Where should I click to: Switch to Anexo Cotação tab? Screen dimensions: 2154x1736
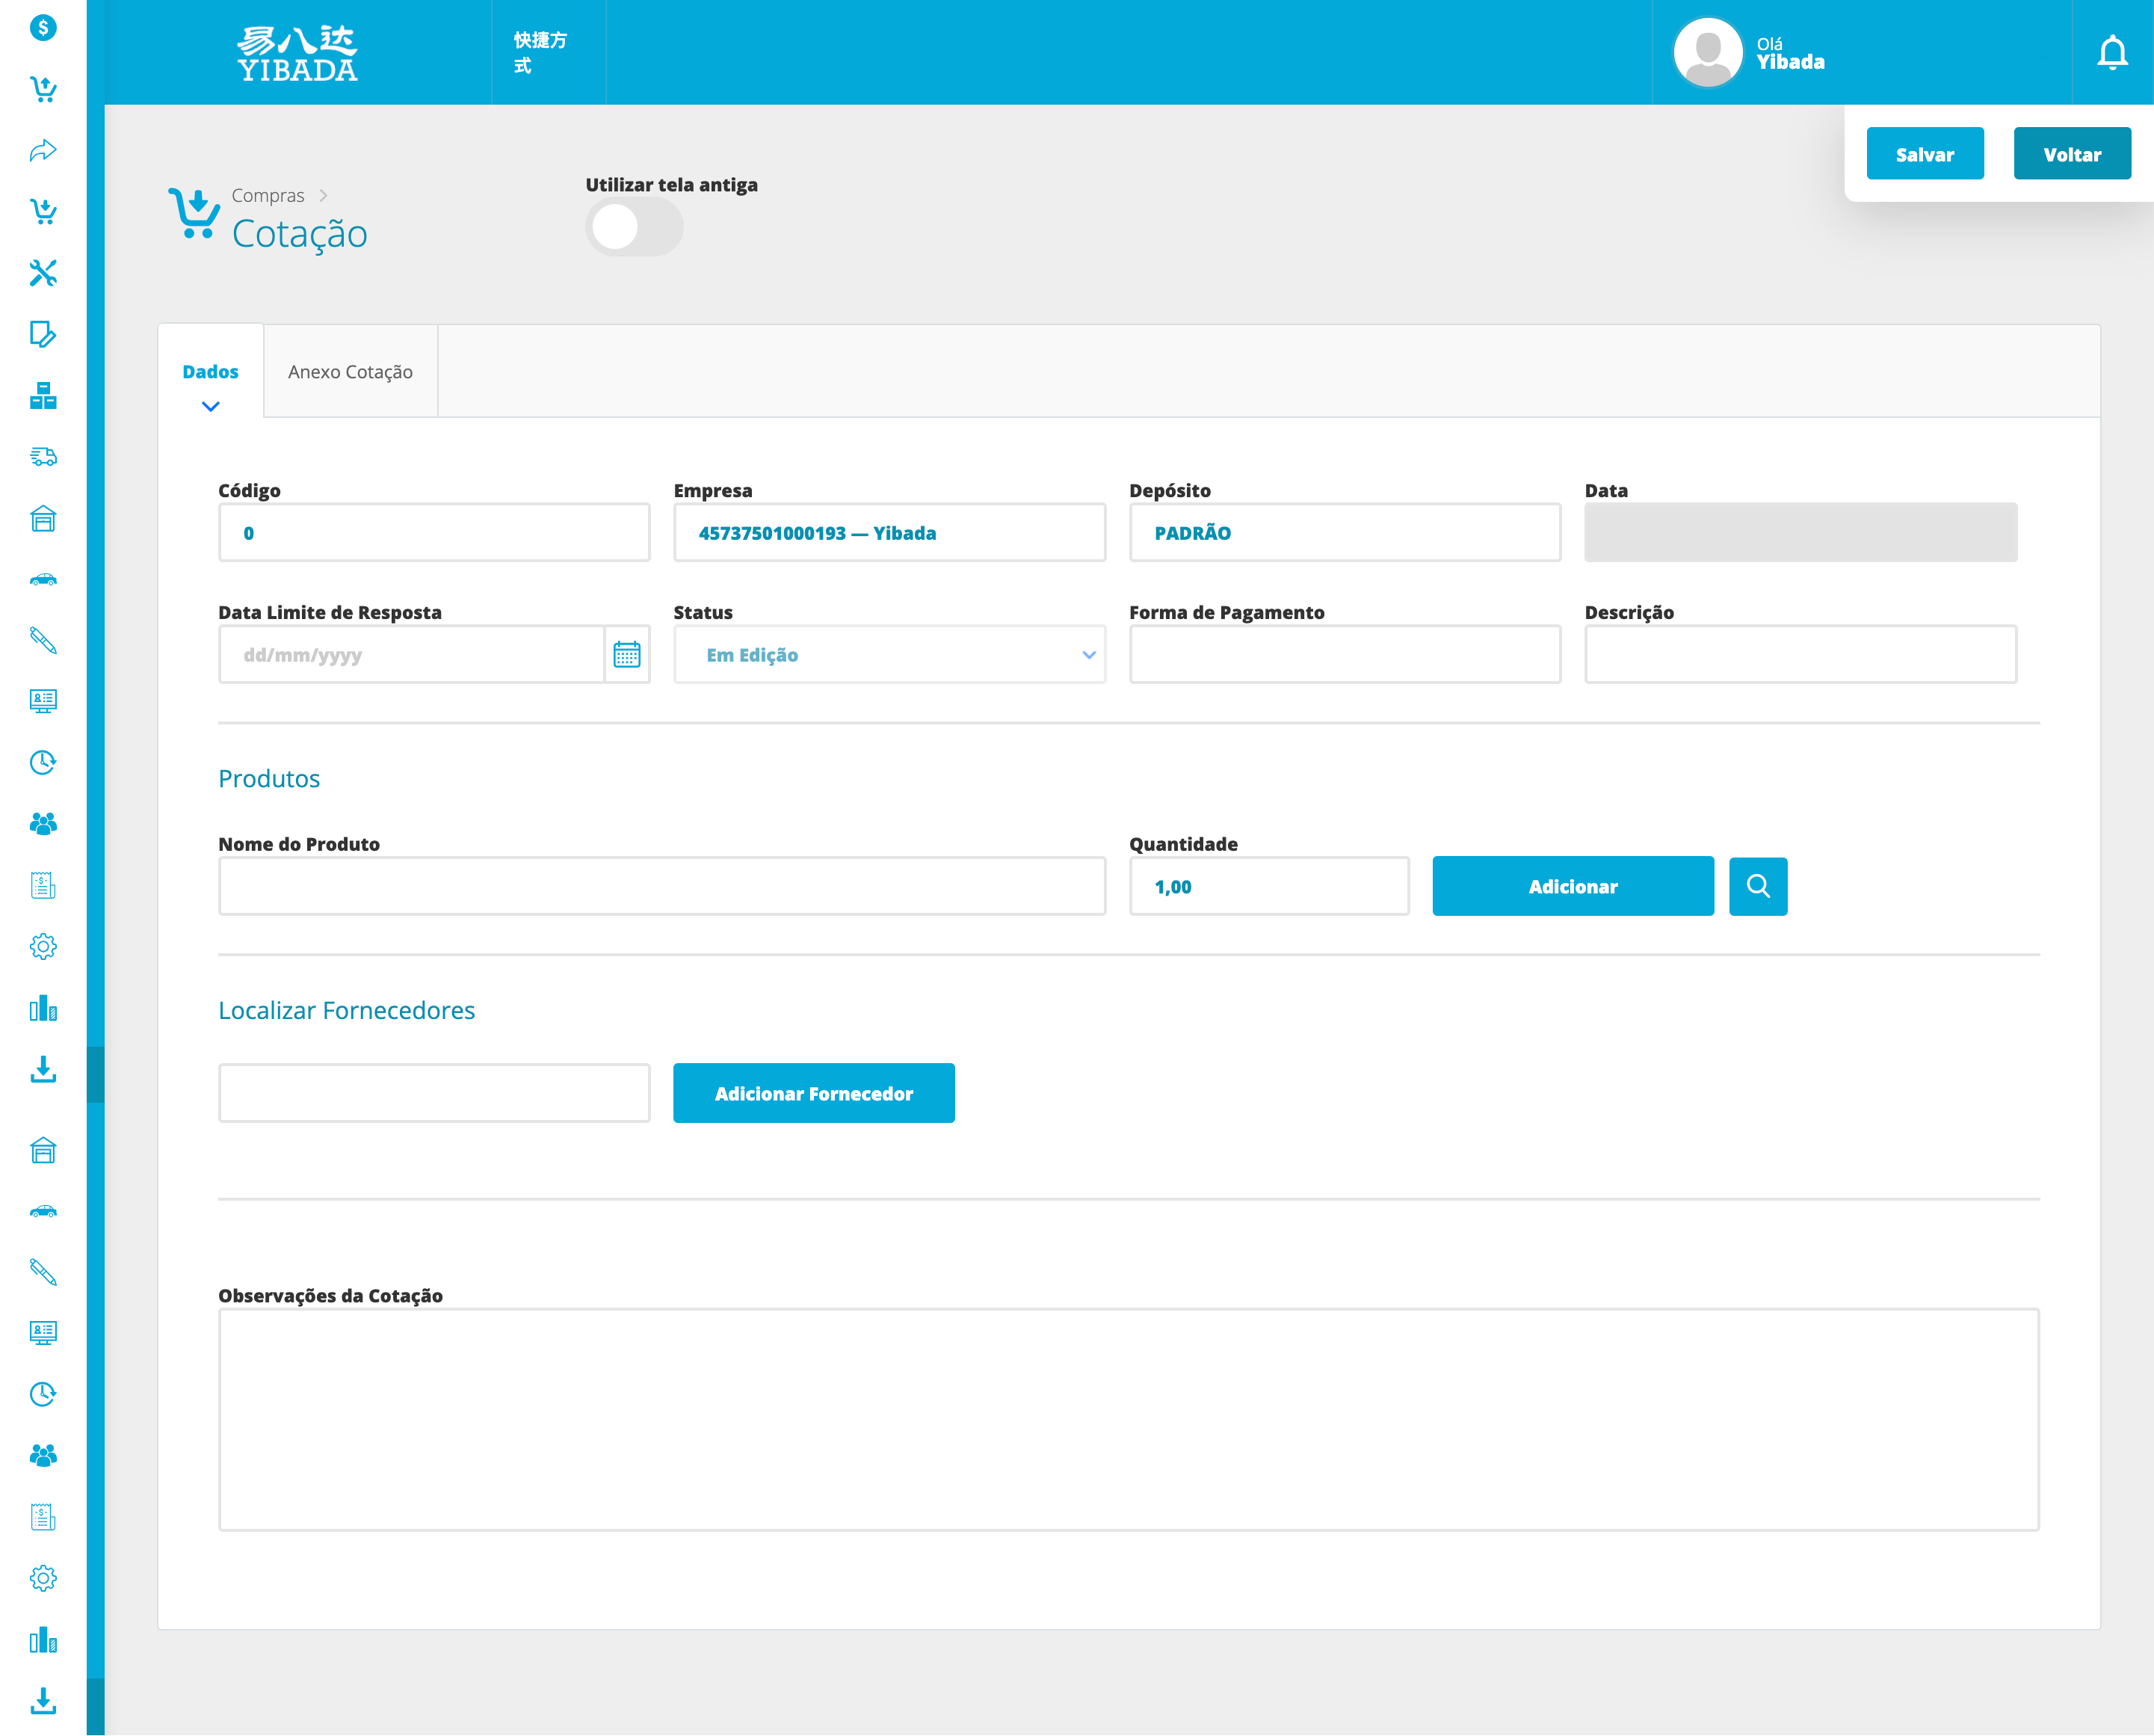[x=350, y=372]
